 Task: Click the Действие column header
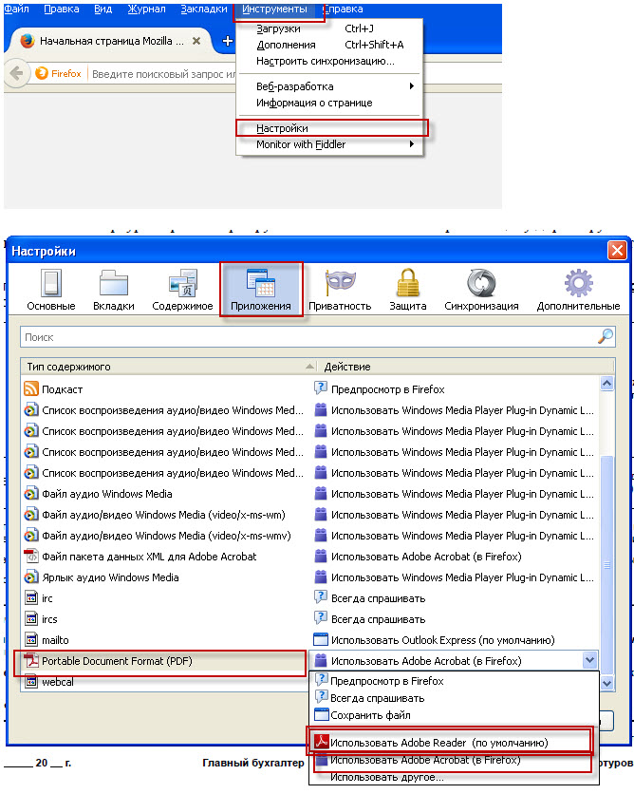466,366
